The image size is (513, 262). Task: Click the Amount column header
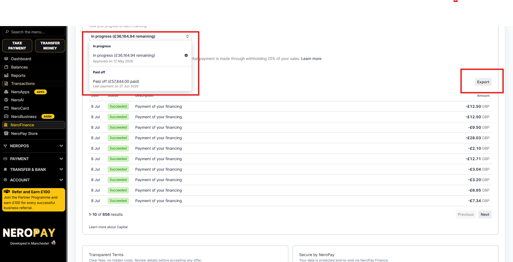point(483,96)
